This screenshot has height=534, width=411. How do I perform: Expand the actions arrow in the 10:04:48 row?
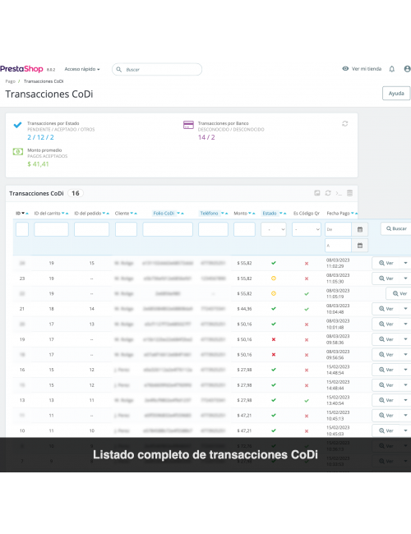pos(405,309)
